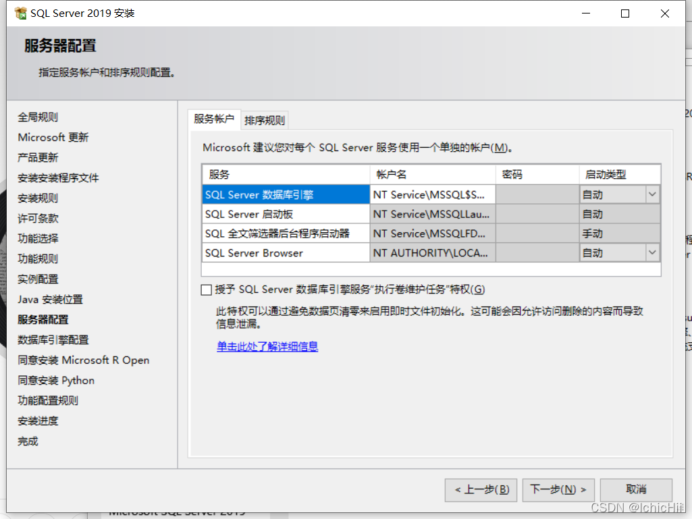The width and height of the screenshot is (692, 519).
Task: Maximize the SQL Server 2019 setup window
Action: click(x=625, y=13)
